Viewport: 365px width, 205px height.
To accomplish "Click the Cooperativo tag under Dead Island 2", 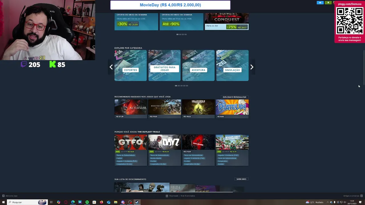I will click(223, 161).
